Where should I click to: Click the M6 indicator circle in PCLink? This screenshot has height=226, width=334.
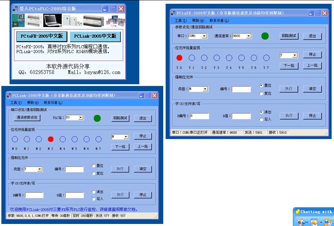(x=86, y=139)
